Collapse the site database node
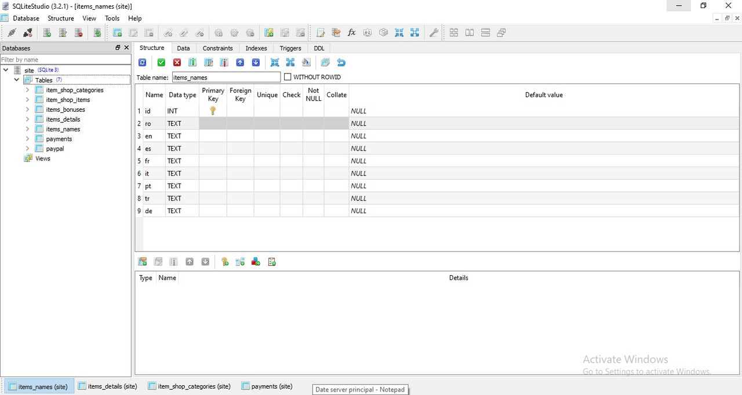 click(6, 70)
